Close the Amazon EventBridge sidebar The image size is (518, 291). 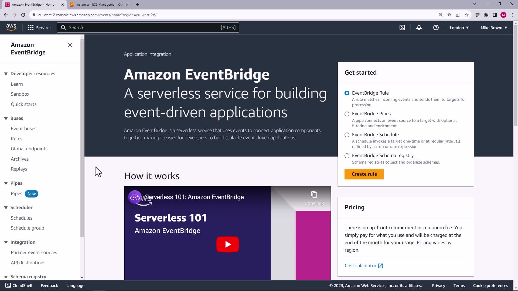70,45
